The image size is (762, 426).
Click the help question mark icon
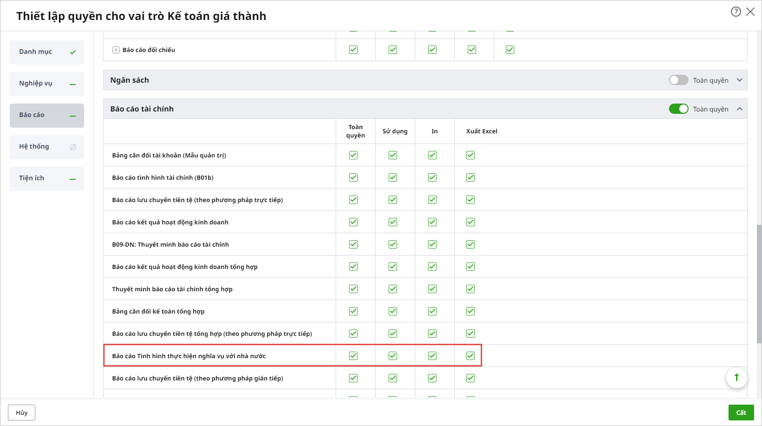point(735,12)
